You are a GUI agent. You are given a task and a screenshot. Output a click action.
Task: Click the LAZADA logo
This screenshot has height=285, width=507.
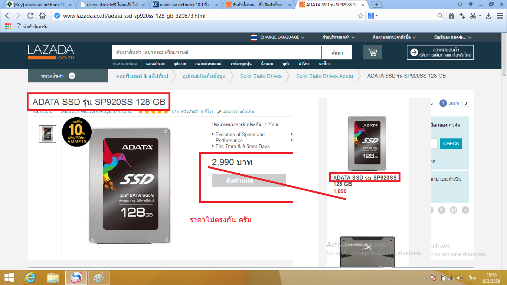coord(51,52)
